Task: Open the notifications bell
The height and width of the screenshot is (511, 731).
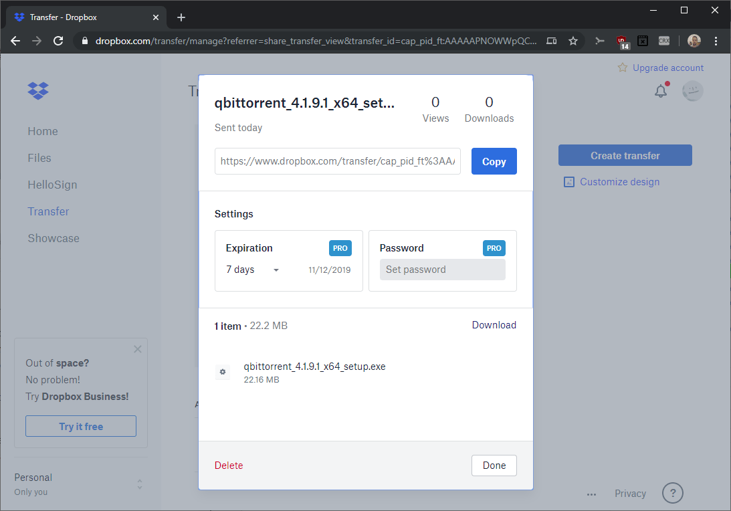Action: (x=661, y=90)
